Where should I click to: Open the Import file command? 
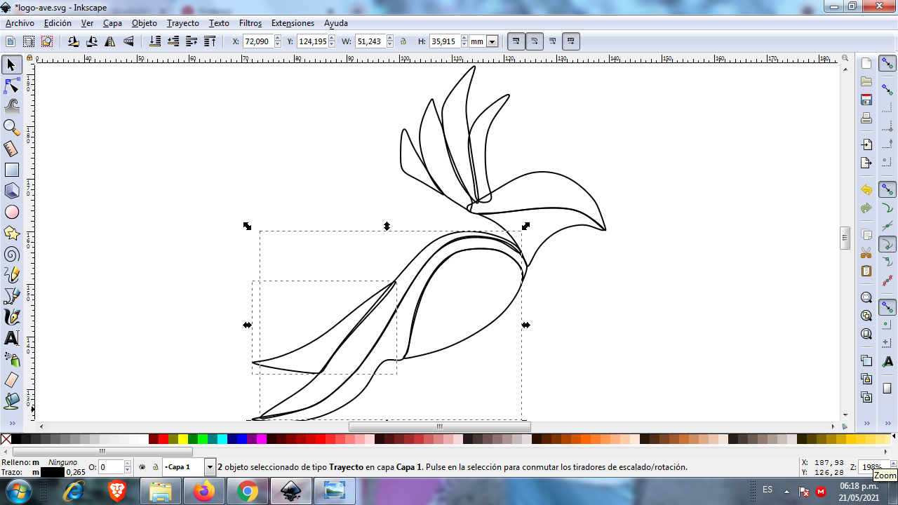pos(866,144)
